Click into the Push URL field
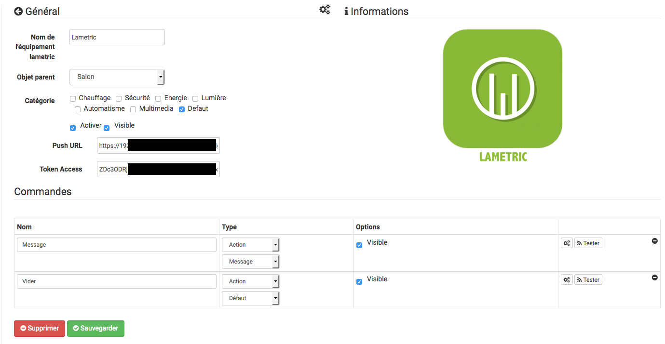 158,146
